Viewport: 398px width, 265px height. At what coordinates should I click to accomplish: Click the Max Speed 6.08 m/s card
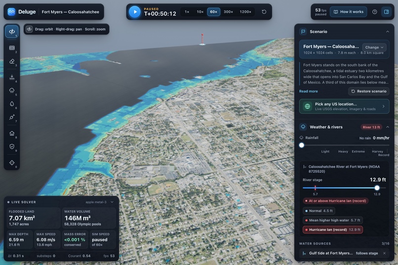pos(47,239)
